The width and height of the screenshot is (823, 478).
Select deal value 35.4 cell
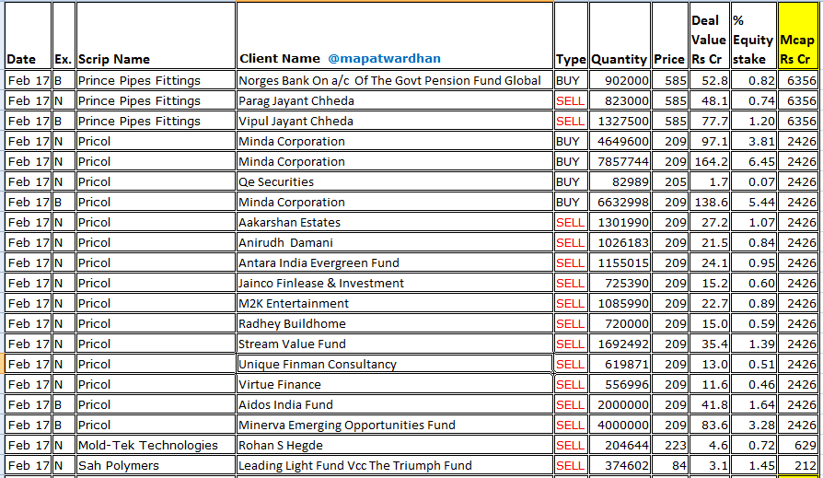(709, 344)
